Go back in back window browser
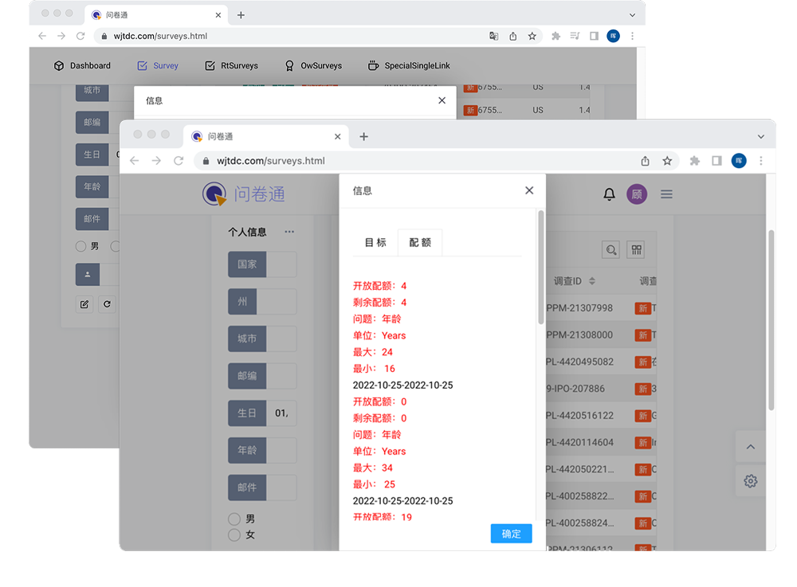 coord(42,36)
